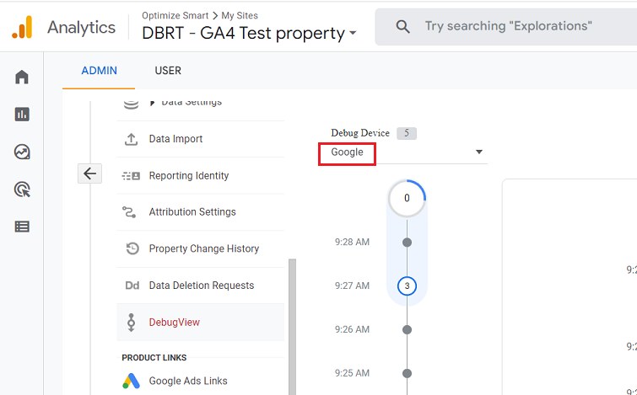Open the Explore icon in sidebar
637x395 pixels.
(x=22, y=152)
